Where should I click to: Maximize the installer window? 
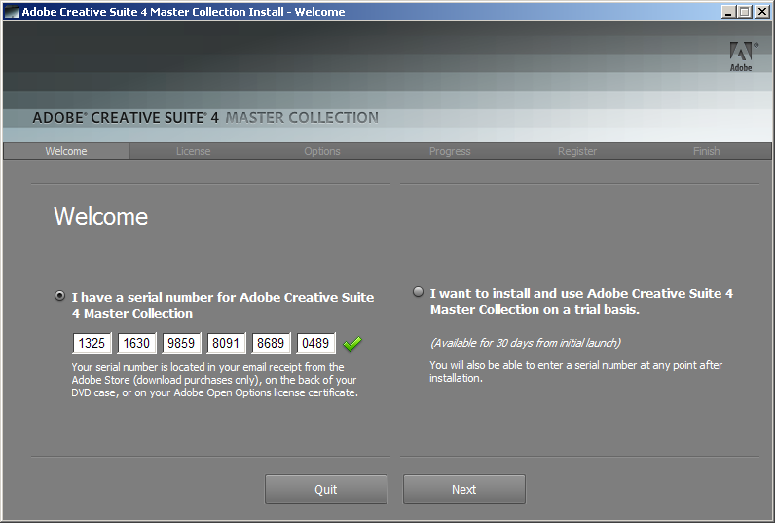745,12
